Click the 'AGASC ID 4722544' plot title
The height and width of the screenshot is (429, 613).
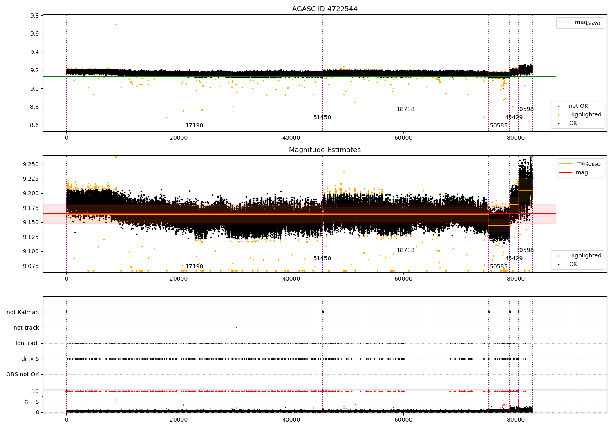(x=325, y=9)
